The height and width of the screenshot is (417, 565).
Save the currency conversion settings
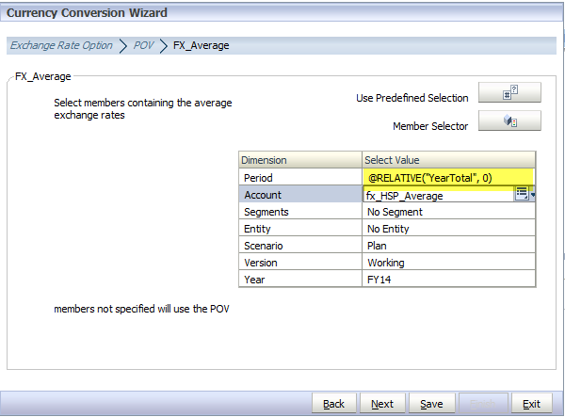[x=431, y=404]
